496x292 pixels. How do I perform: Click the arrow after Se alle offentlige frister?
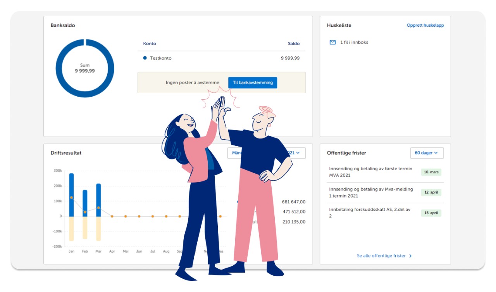(410, 256)
